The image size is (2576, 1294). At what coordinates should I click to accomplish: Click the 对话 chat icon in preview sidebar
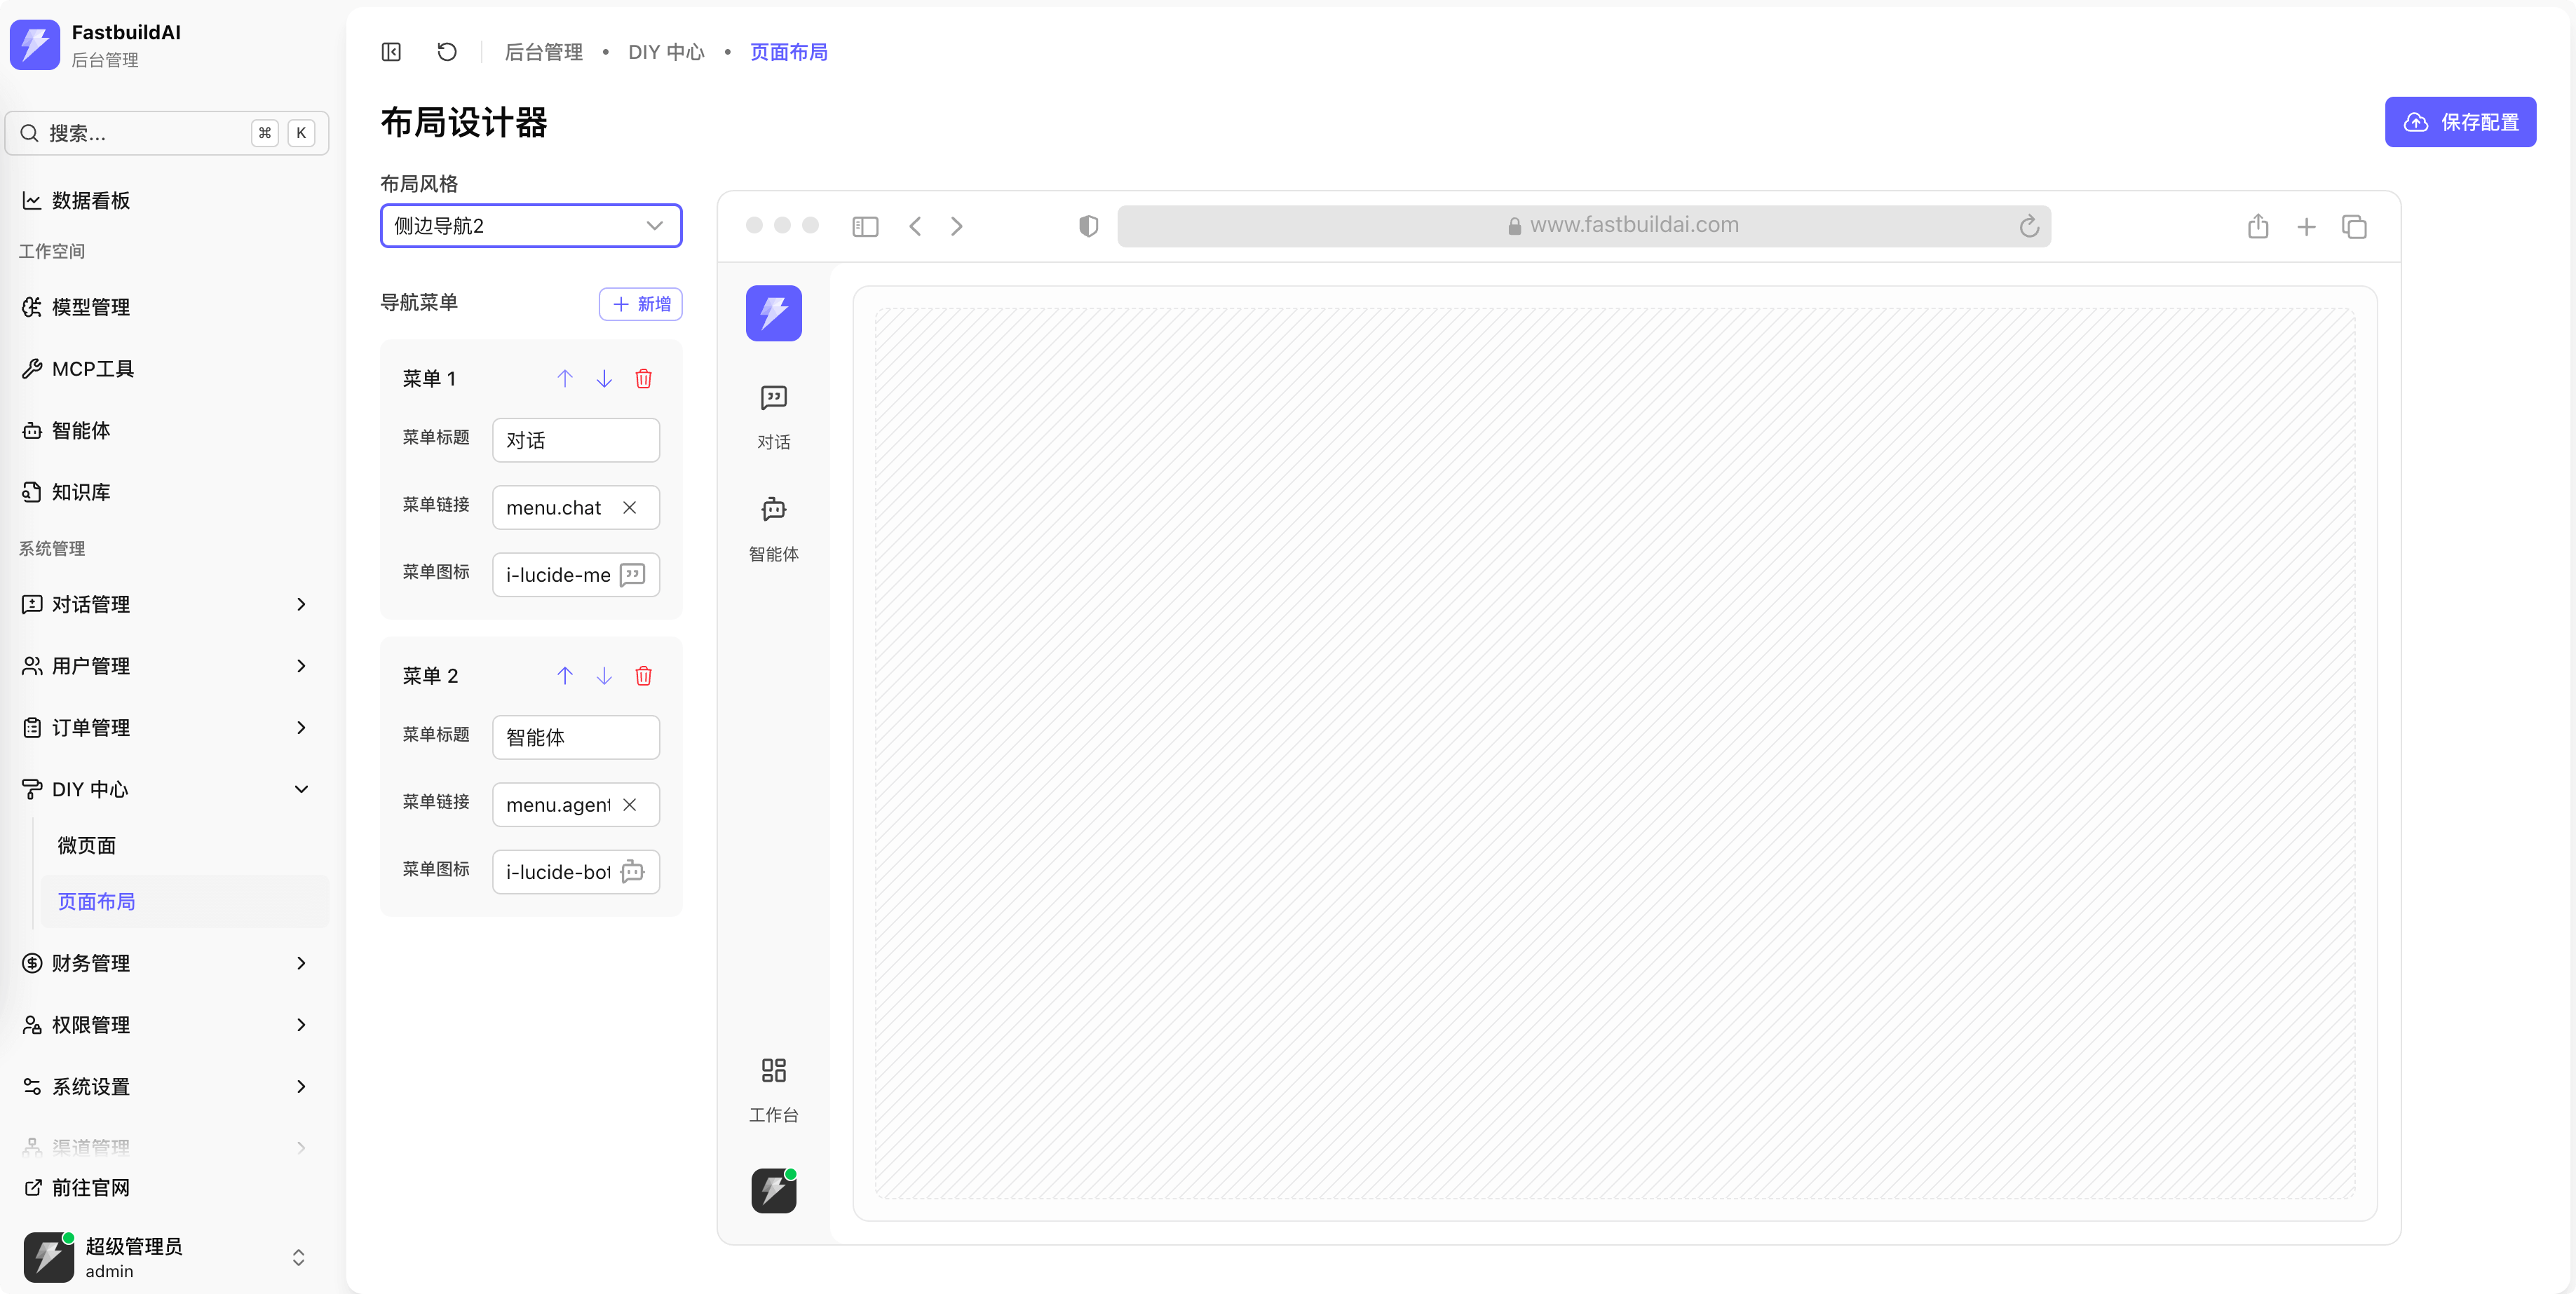pos(773,398)
